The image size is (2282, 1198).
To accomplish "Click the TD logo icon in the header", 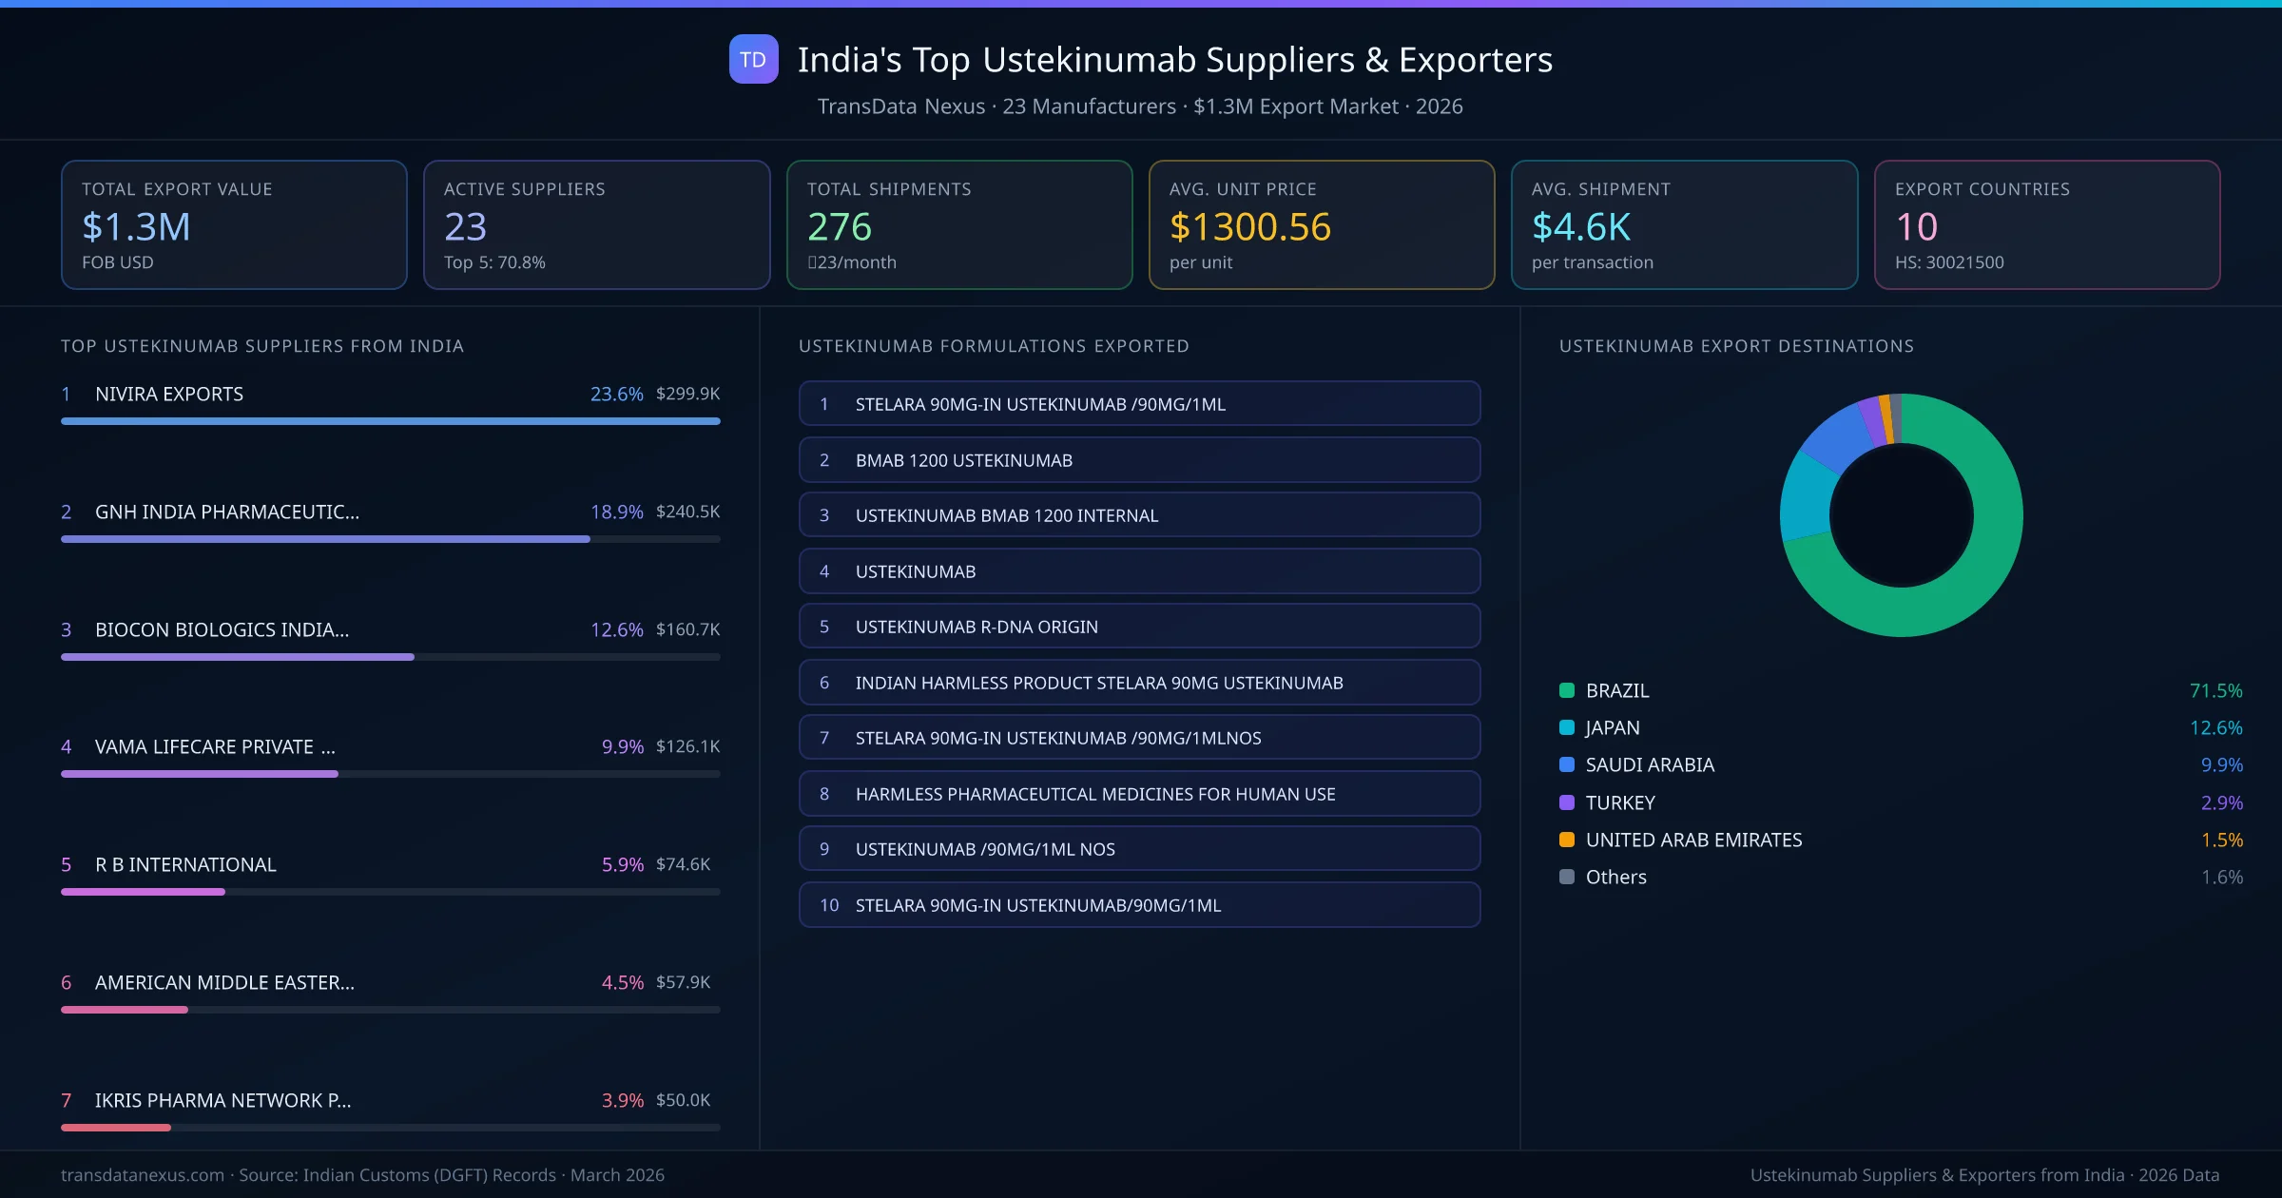I will [753, 59].
